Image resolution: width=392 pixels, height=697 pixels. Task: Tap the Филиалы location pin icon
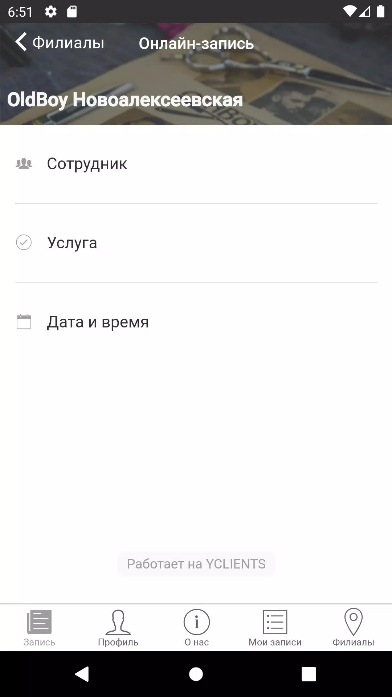tap(353, 622)
